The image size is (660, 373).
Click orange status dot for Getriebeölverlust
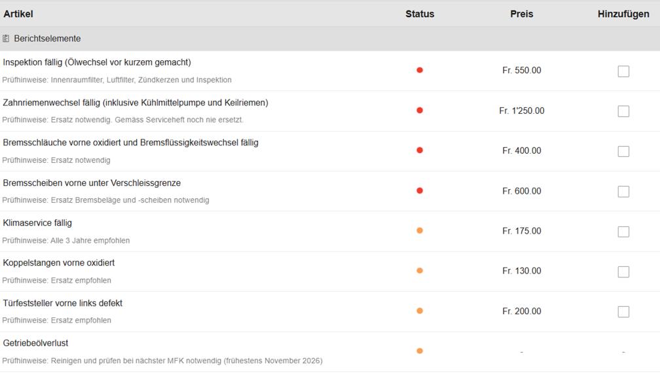pyautogui.click(x=420, y=351)
